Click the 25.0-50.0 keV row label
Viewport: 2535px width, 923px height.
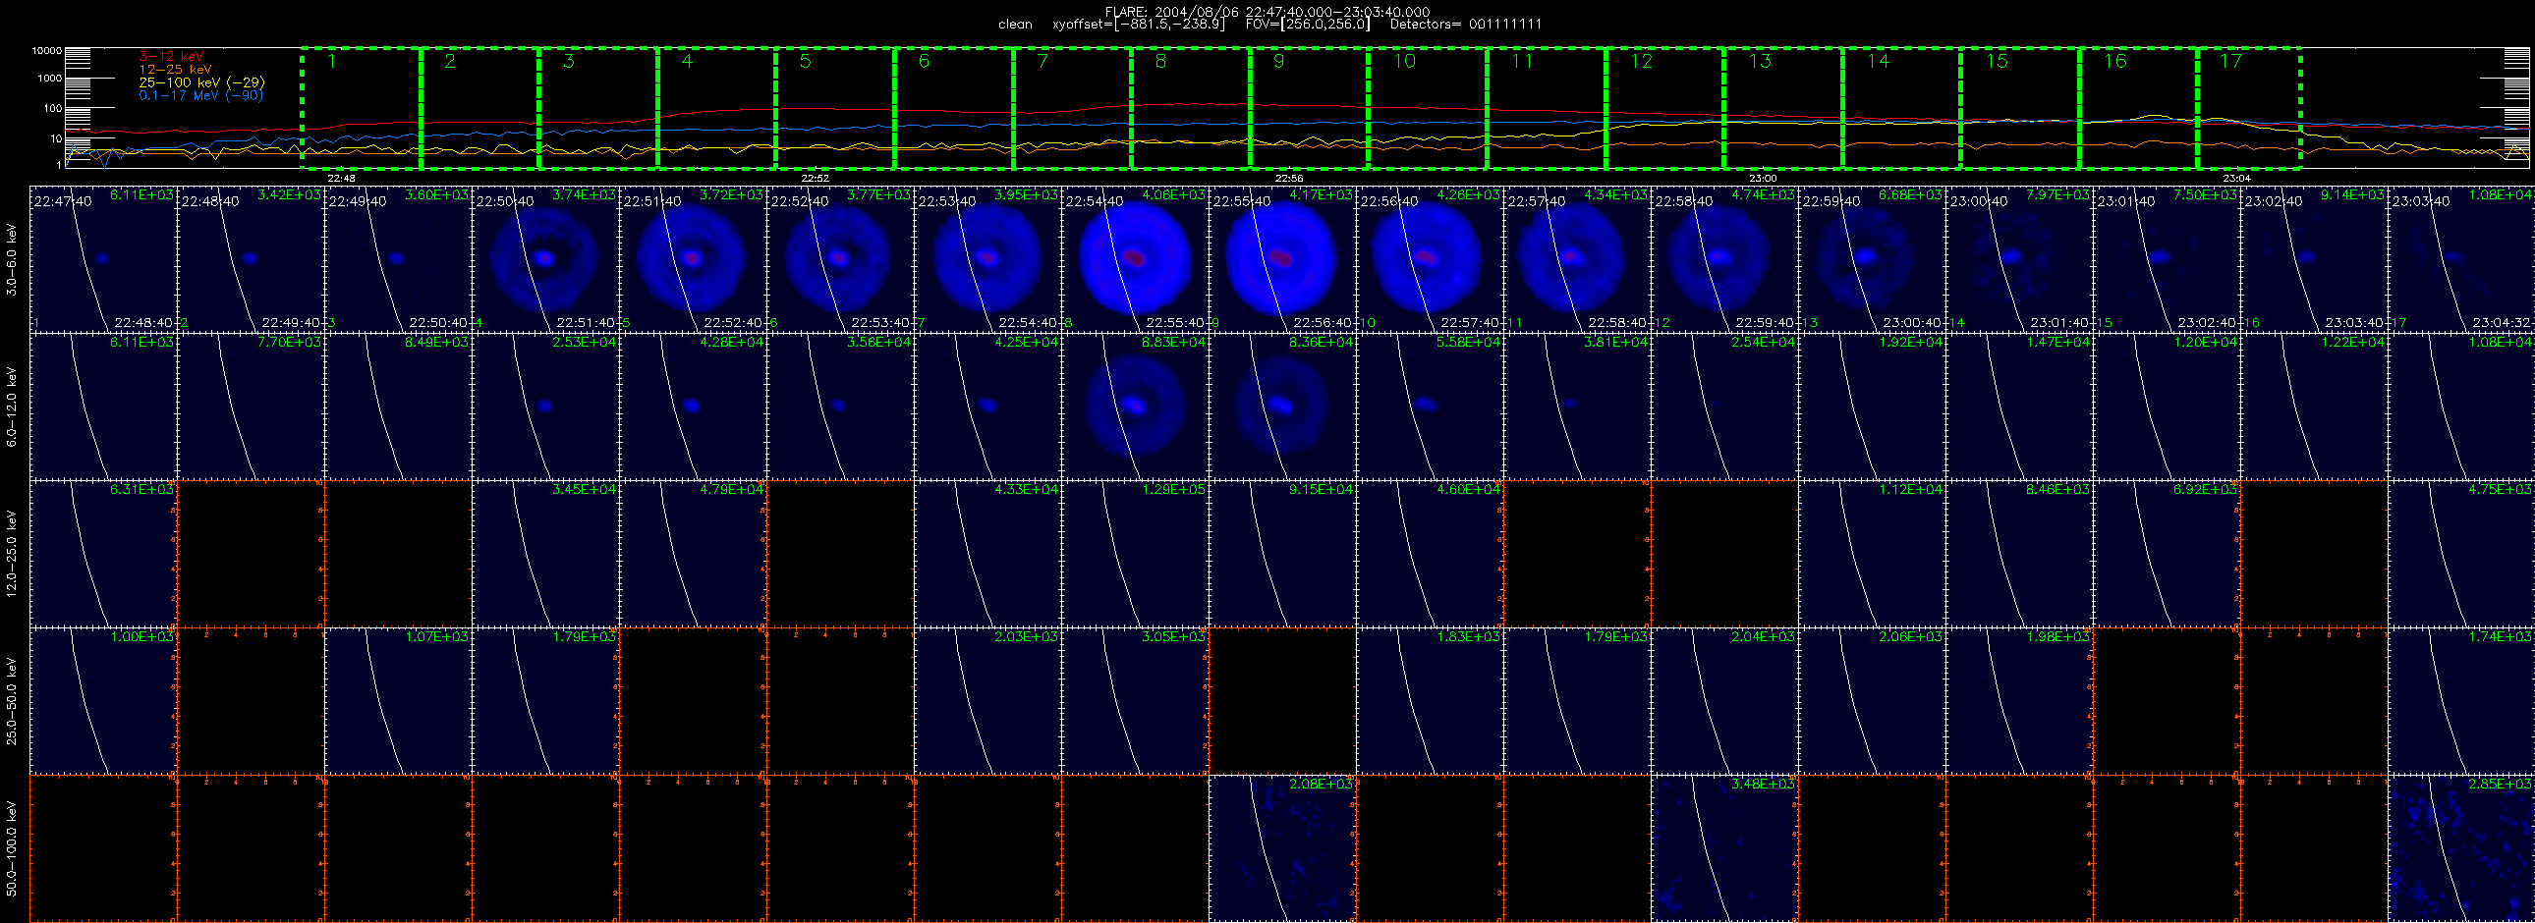click(12, 701)
